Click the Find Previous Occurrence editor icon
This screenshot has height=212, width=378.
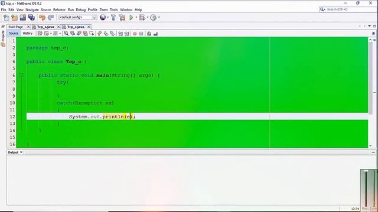pos(73,34)
